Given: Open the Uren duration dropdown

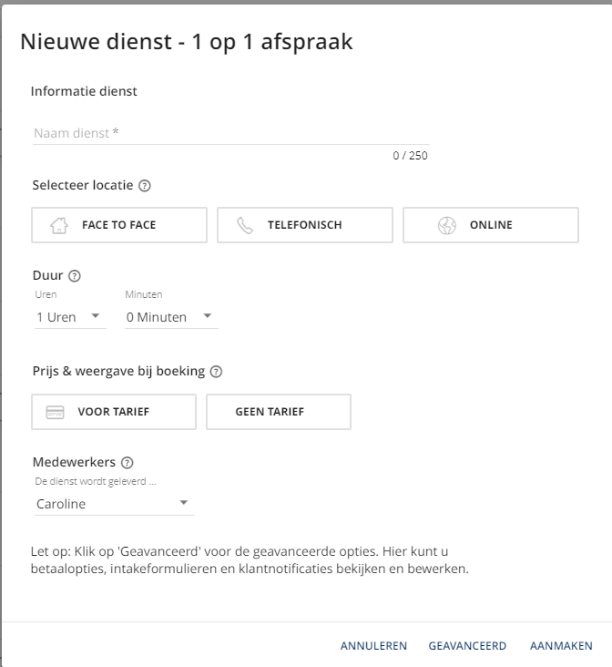Looking at the screenshot, I should (x=69, y=317).
